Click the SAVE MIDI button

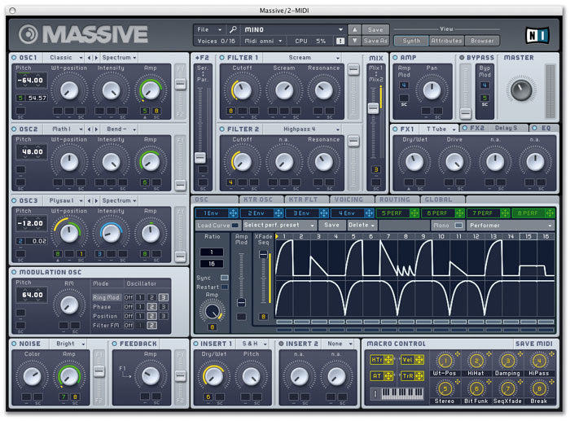point(533,344)
